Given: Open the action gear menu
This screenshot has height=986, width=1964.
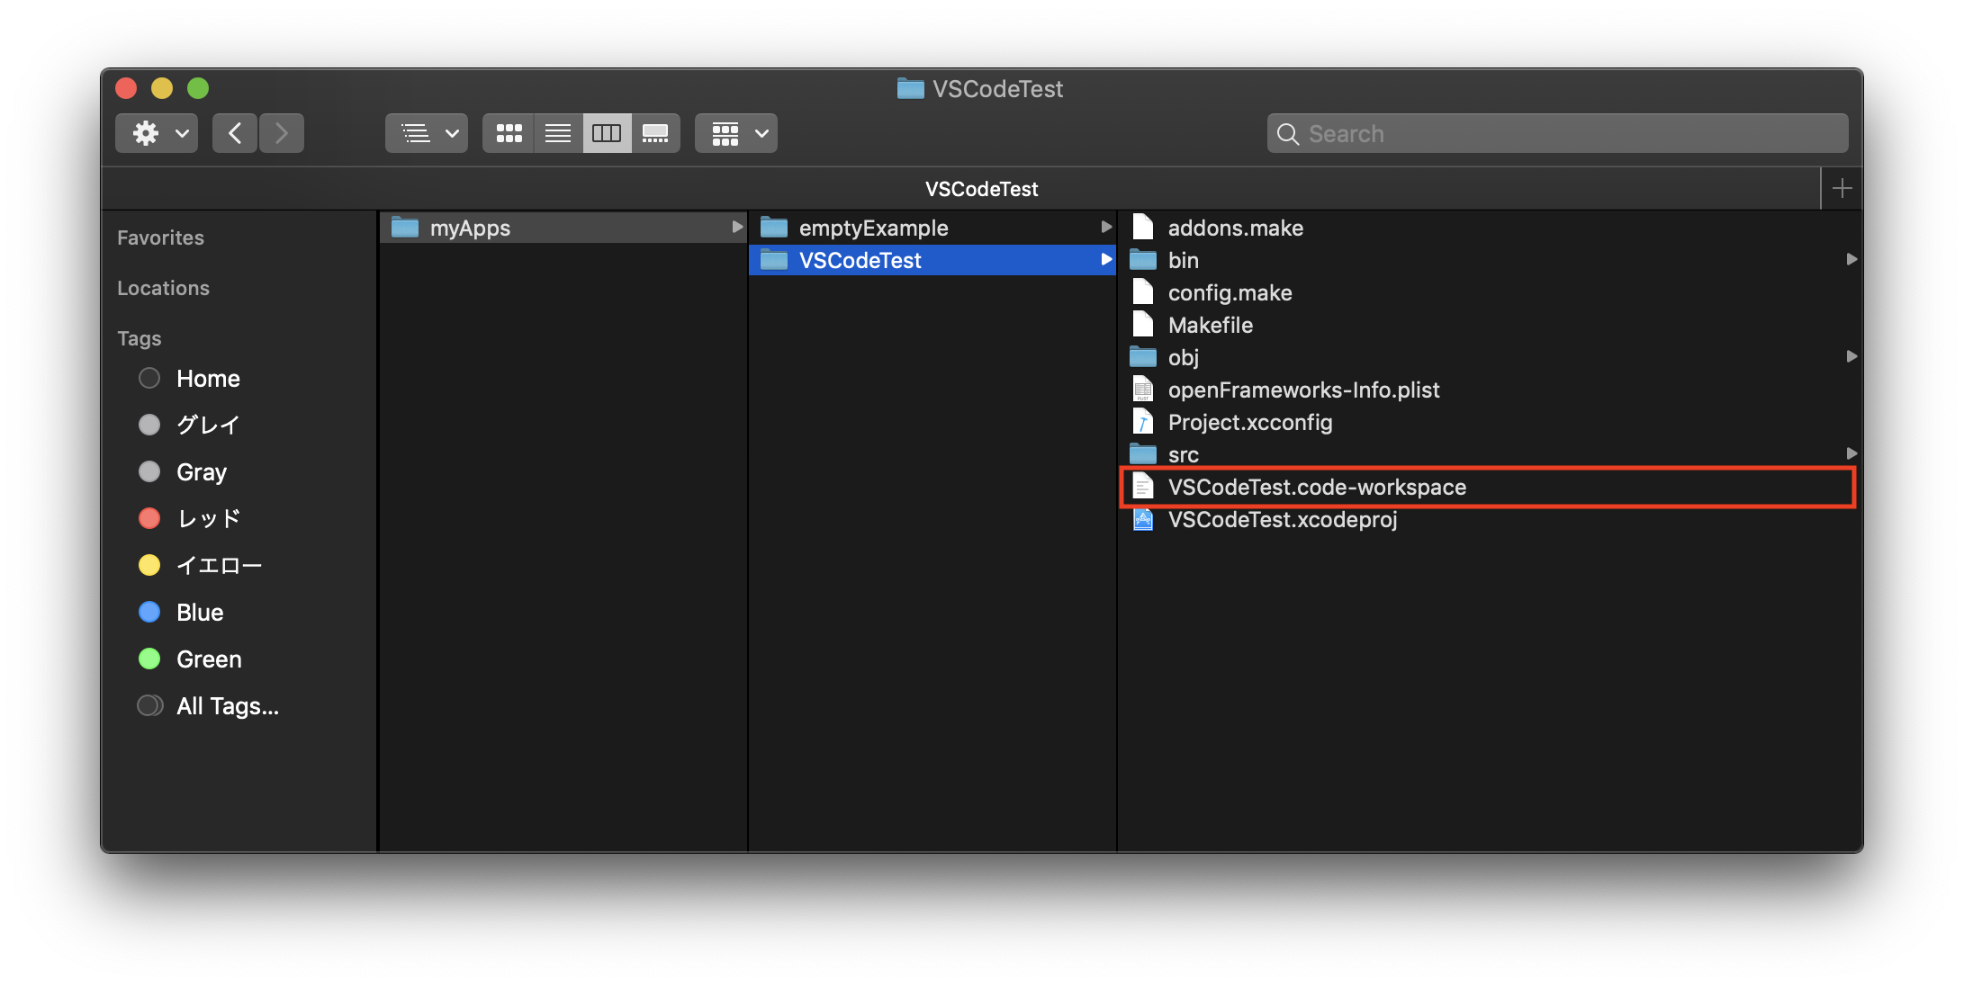Looking at the screenshot, I should pos(155,132).
